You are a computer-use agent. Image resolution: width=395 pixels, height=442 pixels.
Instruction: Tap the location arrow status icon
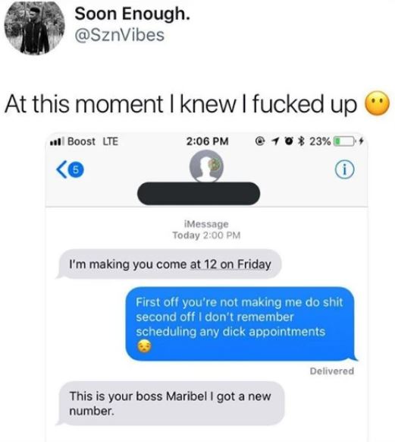(275, 140)
